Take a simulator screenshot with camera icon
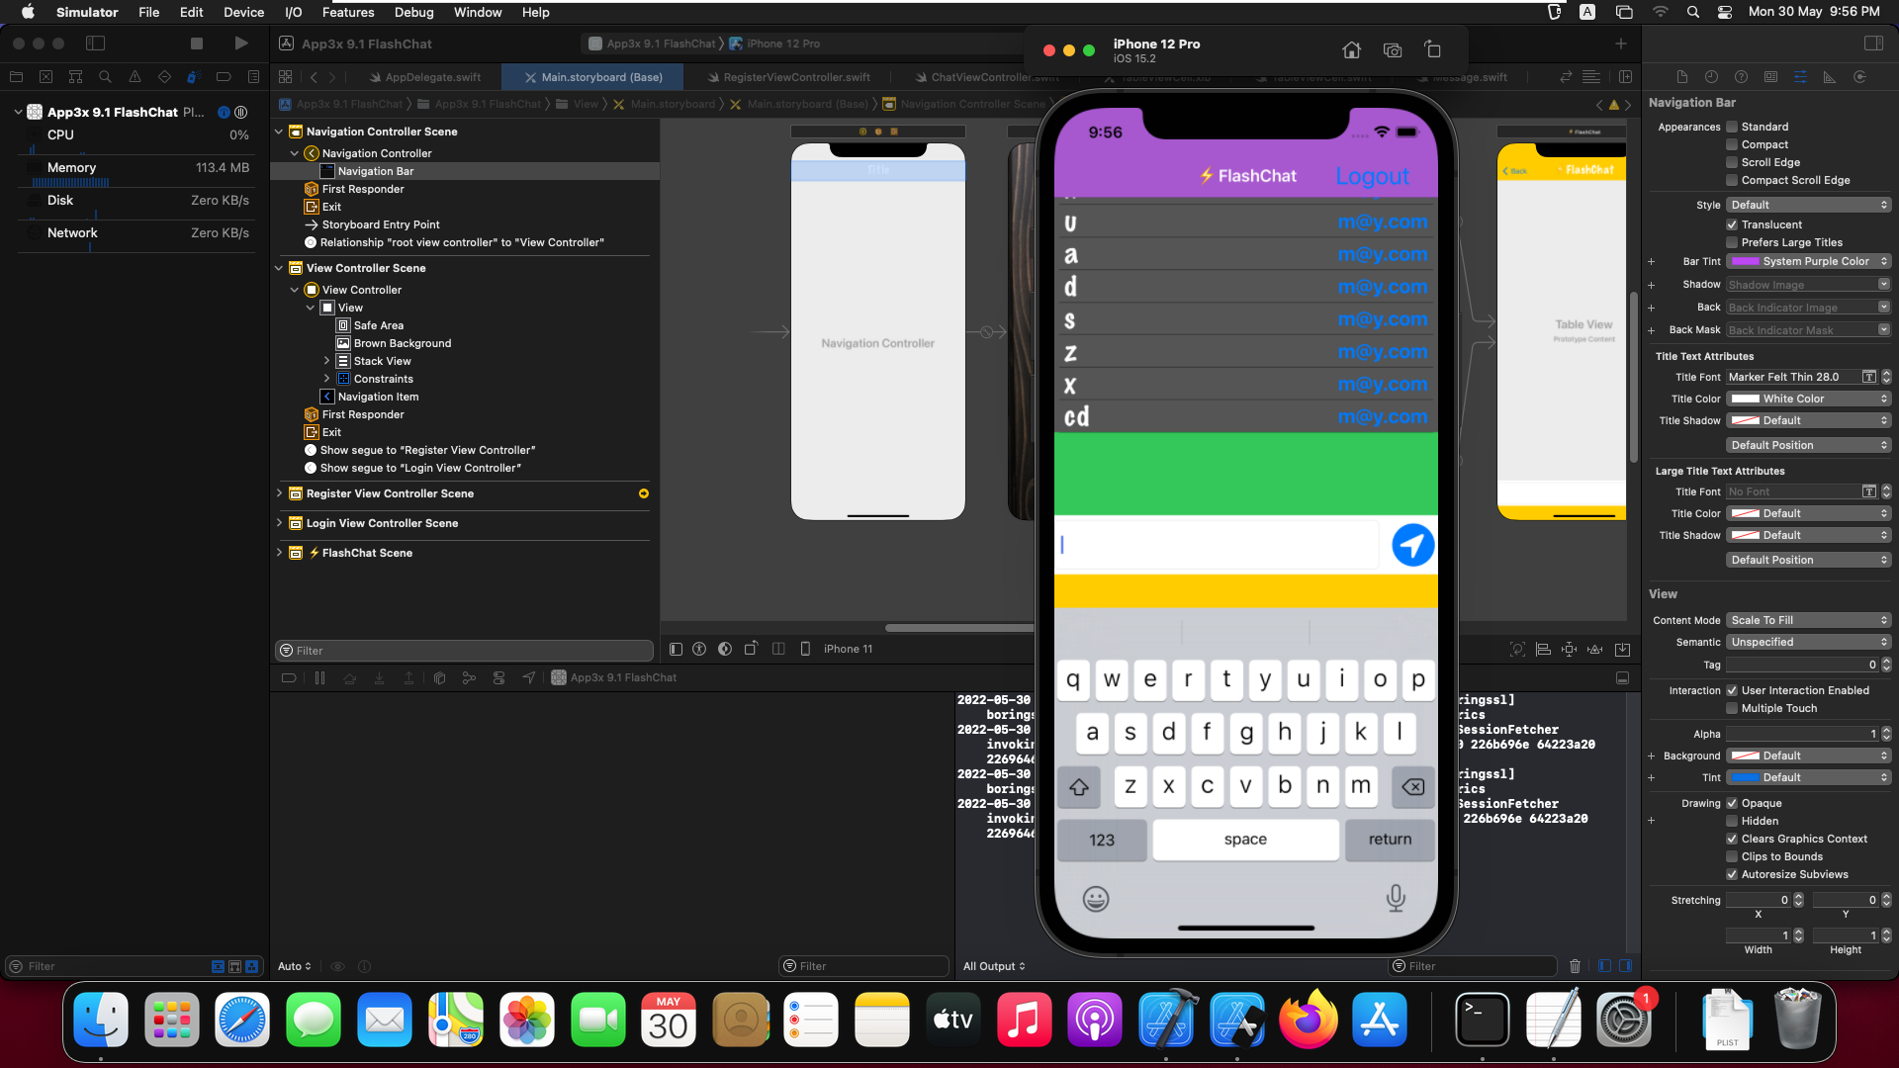Viewport: 1899px width, 1068px height. pos(1393,50)
